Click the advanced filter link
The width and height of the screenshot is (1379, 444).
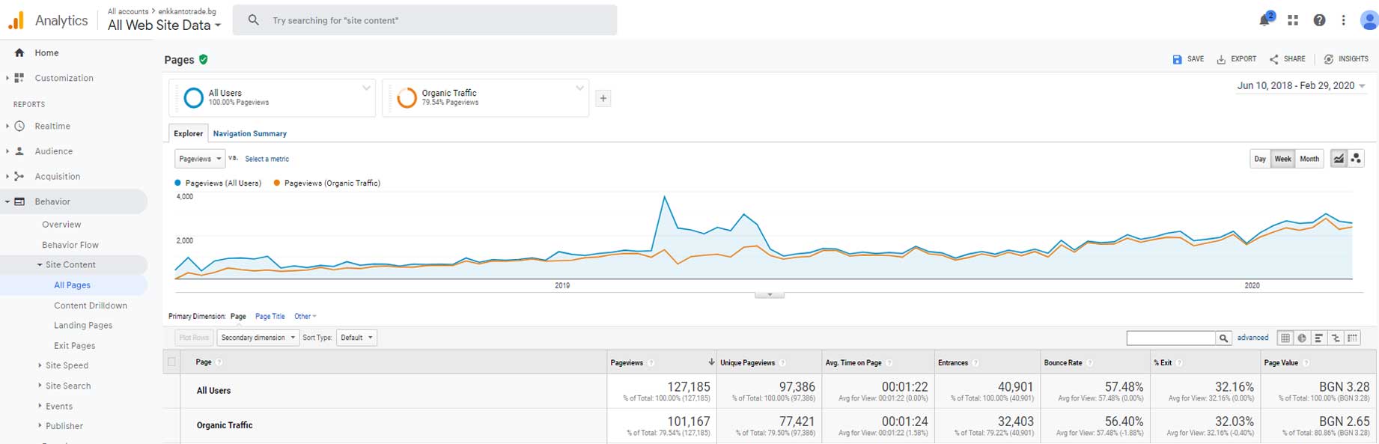click(x=1252, y=338)
